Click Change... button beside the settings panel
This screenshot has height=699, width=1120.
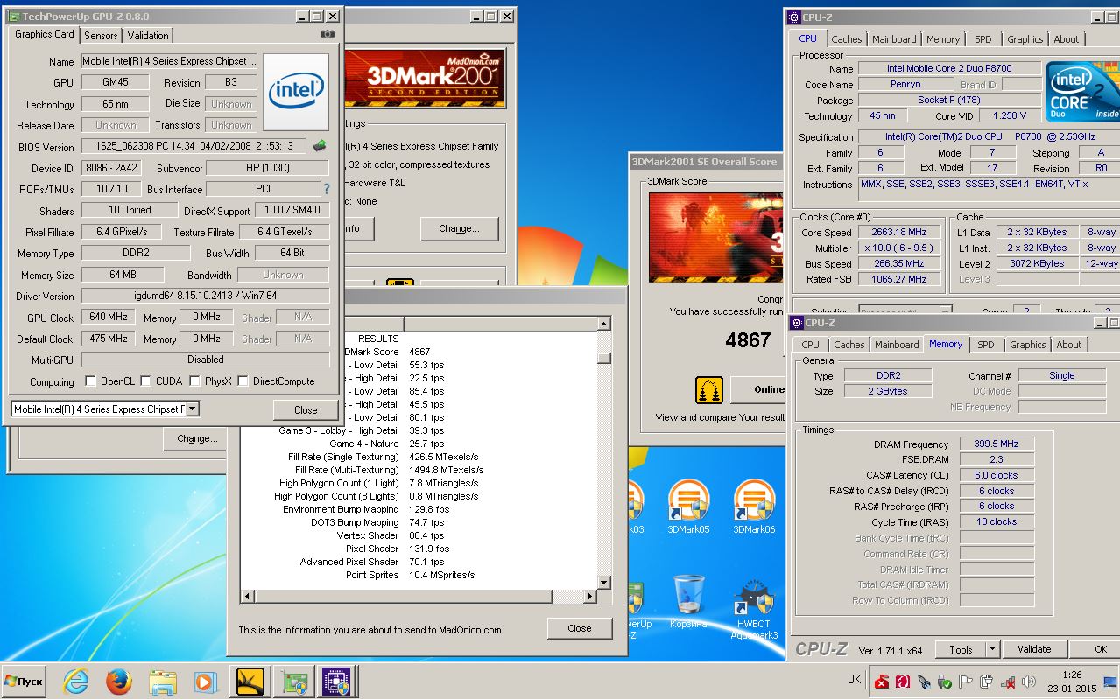click(459, 228)
